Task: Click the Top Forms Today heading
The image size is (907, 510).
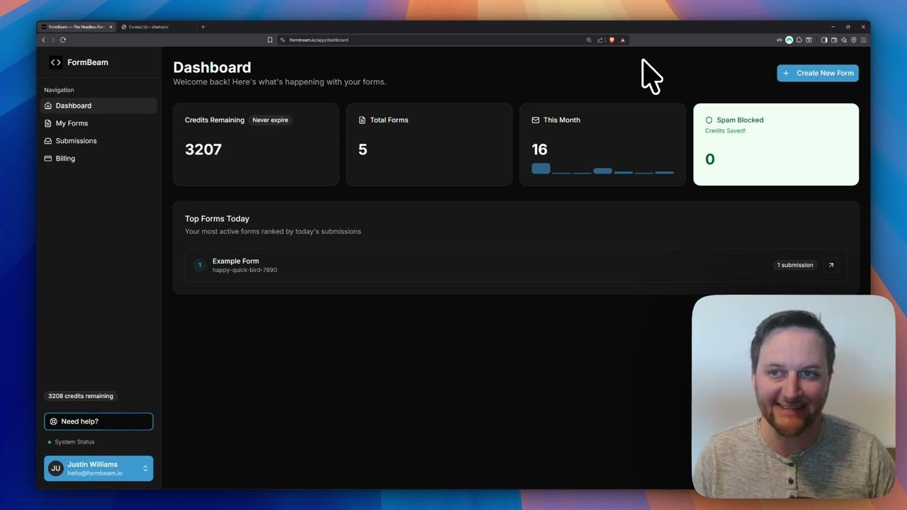Action: (x=217, y=219)
